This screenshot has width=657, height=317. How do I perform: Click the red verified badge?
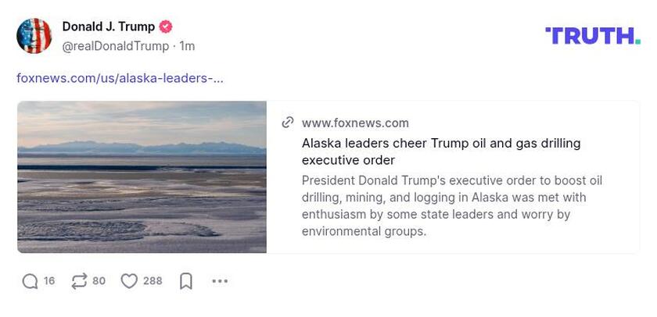pyautogui.click(x=165, y=27)
